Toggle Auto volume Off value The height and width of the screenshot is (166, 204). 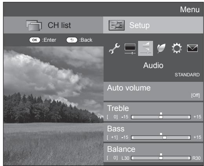click(195, 95)
